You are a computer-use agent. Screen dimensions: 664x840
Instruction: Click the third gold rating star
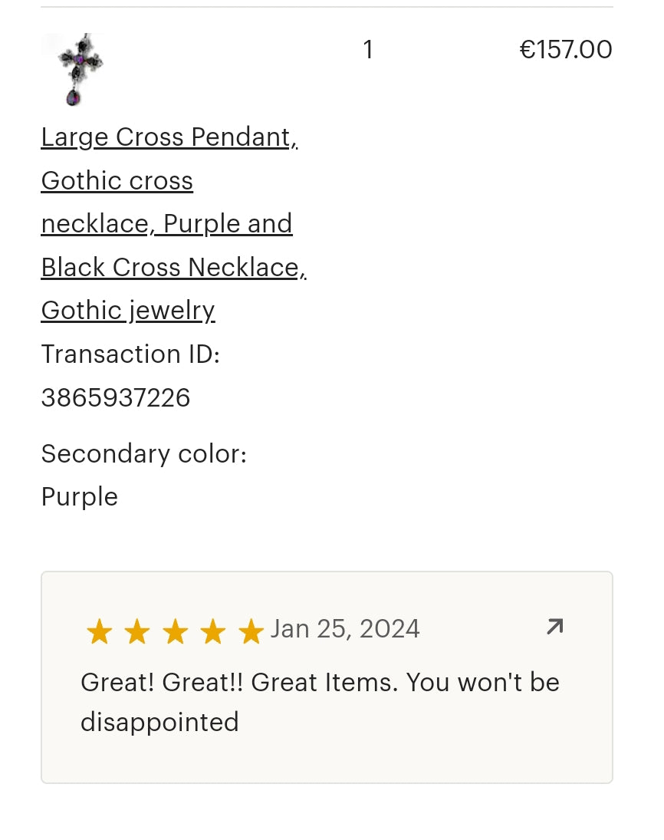tap(175, 632)
